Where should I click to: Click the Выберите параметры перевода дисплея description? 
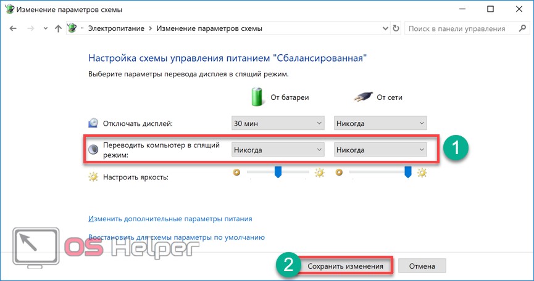pos(188,74)
